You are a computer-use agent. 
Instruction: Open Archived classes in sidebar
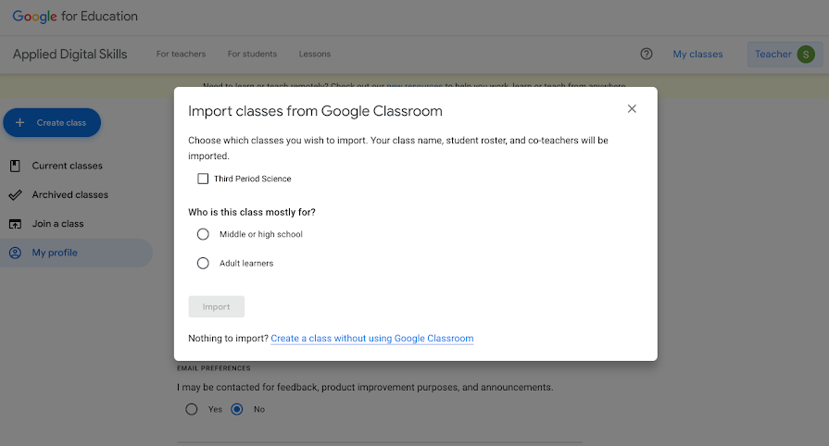(69, 195)
